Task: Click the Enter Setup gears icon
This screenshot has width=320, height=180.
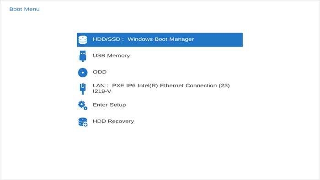Action: pos(83,106)
